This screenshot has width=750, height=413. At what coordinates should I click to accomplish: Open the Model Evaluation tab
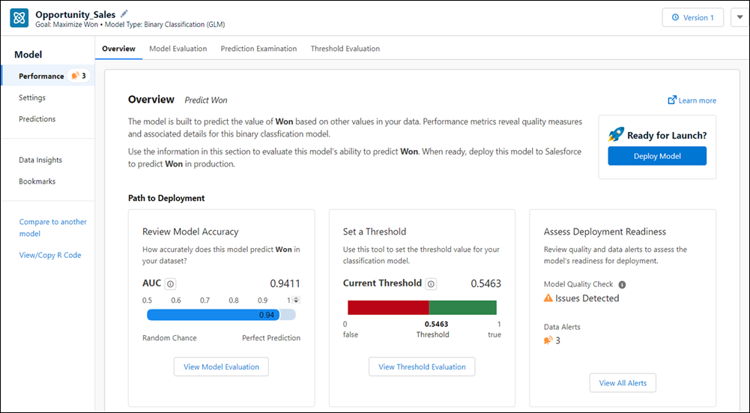(178, 48)
